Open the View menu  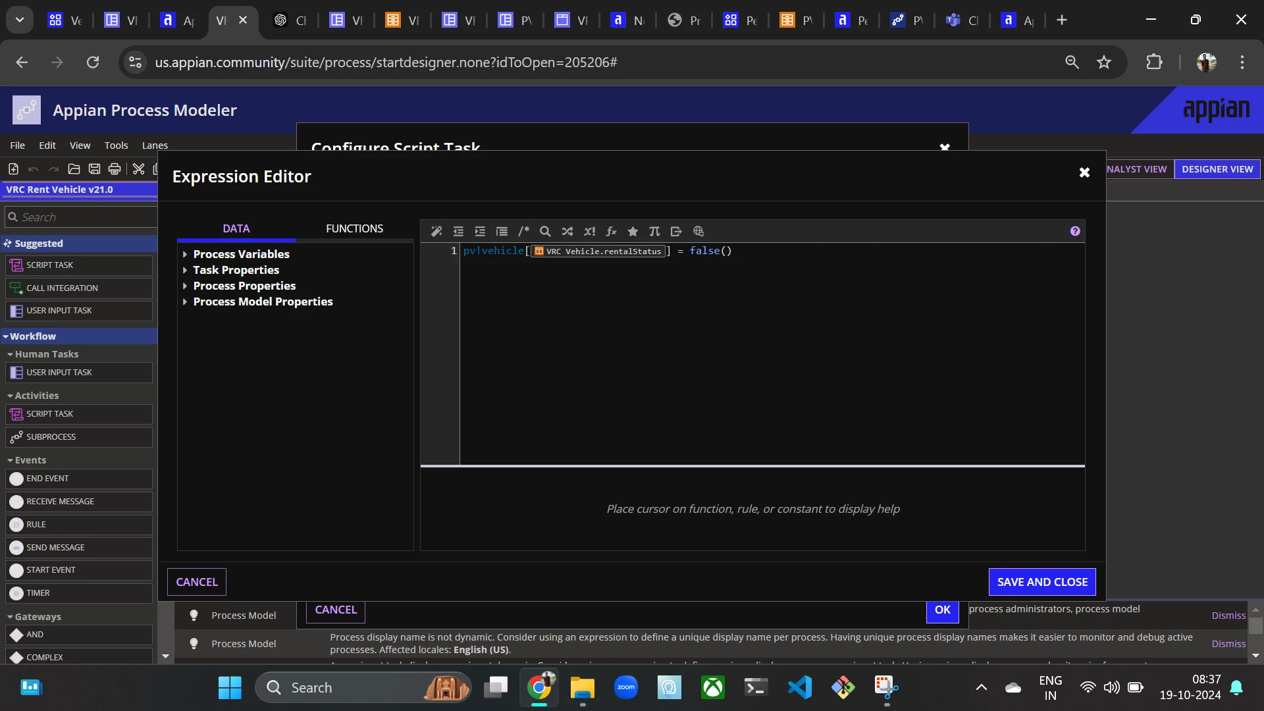point(80,145)
